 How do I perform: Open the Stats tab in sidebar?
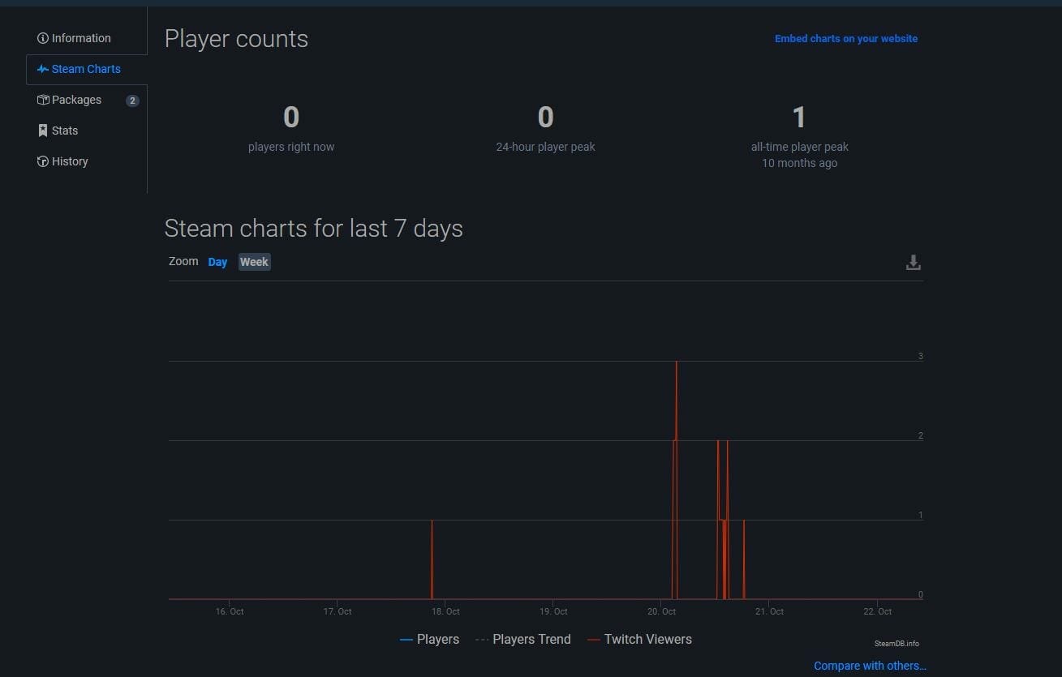[x=65, y=131]
